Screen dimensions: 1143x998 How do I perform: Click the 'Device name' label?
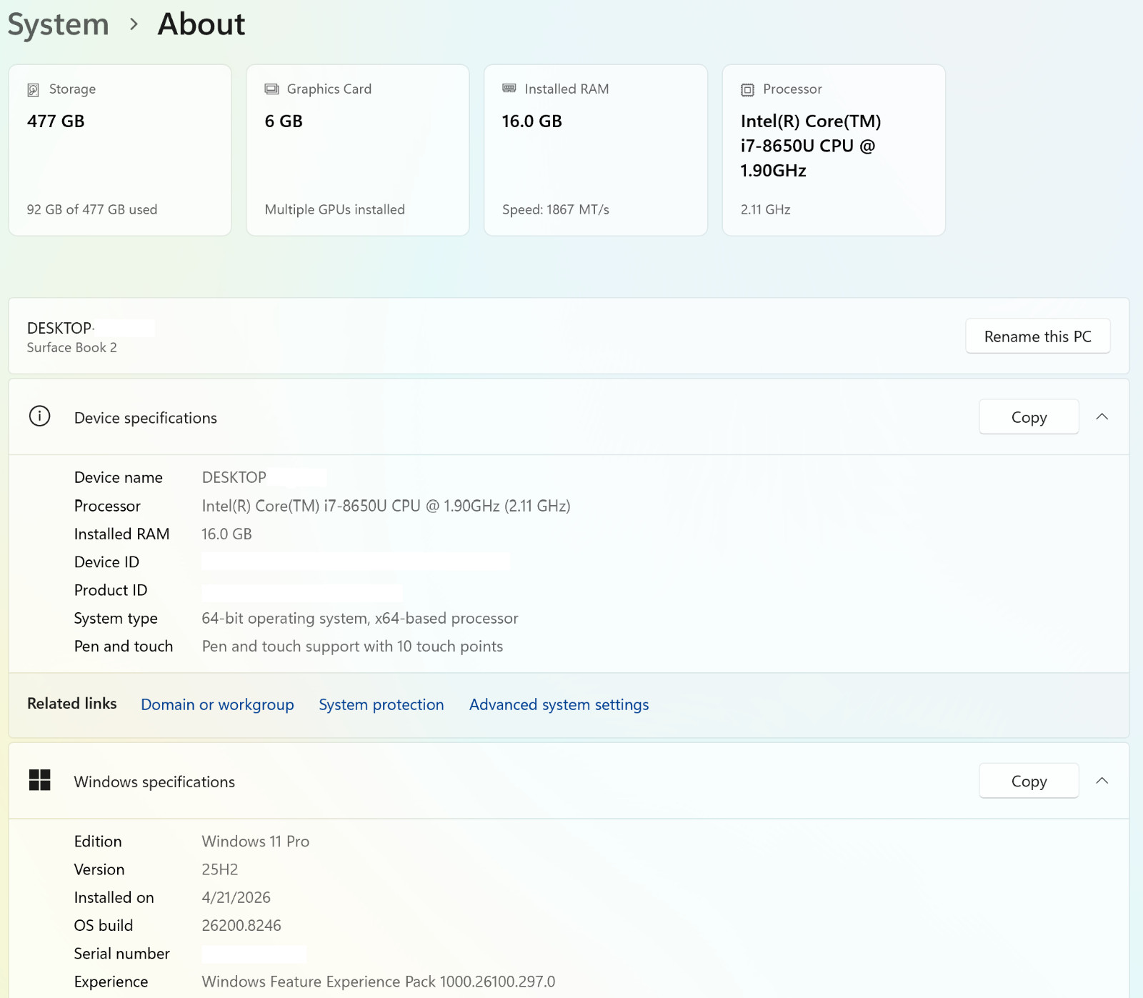click(x=119, y=477)
